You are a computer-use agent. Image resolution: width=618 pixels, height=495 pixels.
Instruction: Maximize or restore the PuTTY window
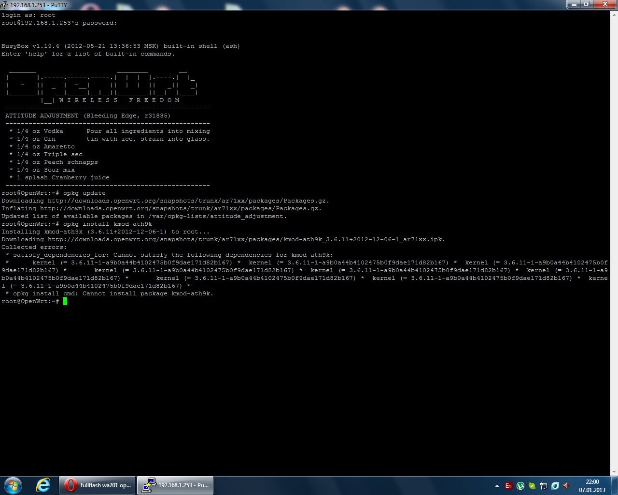587,4
